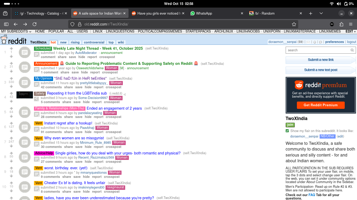Screen dimensions: 357x200
Task: Click "Submit a new text post"
Action: point(320,70)
